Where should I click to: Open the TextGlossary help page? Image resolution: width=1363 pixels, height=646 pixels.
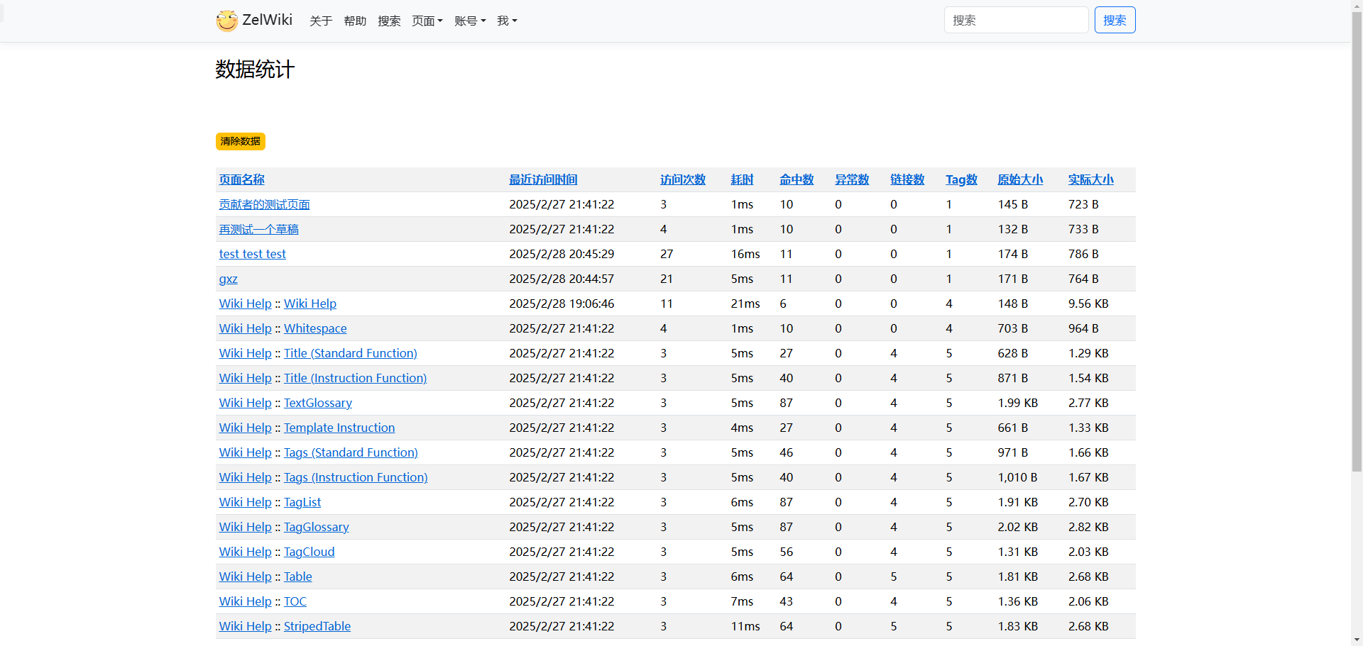317,403
